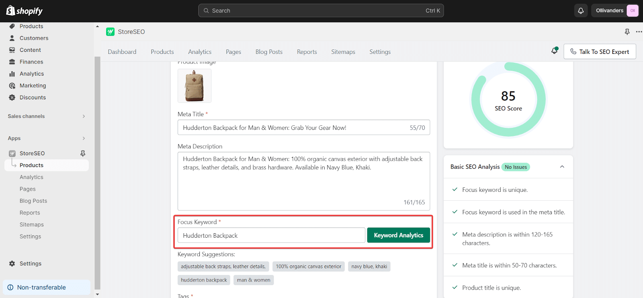The image size is (643, 298).
Task: Open StoreSEO Sitemaps sub-item in sidebar
Action: point(32,225)
